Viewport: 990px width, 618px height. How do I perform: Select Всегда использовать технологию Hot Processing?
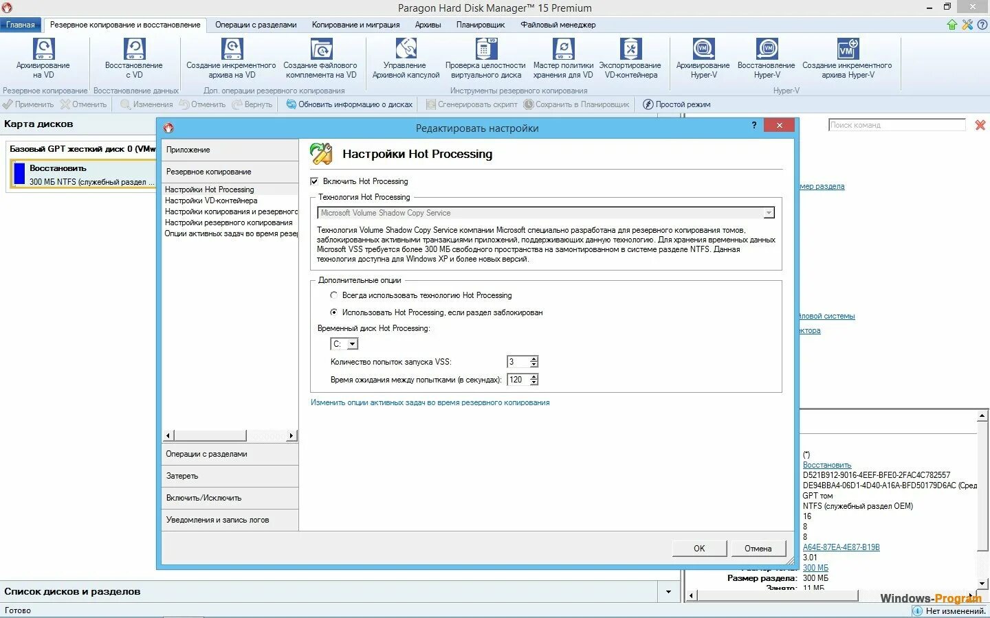click(x=334, y=295)
